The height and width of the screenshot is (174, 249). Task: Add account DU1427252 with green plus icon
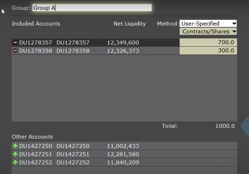(15, 163)
